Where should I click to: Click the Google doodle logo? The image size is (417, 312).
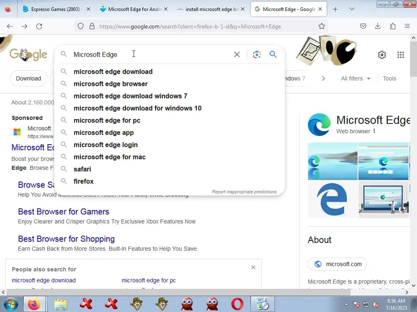coord(29,55)
